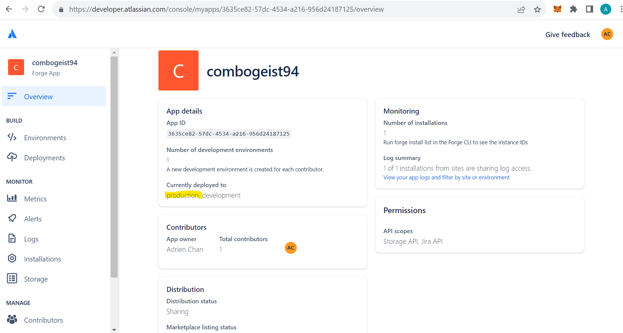Open the Logs document icon
The image size is (623, 333).
coord(12,238)
